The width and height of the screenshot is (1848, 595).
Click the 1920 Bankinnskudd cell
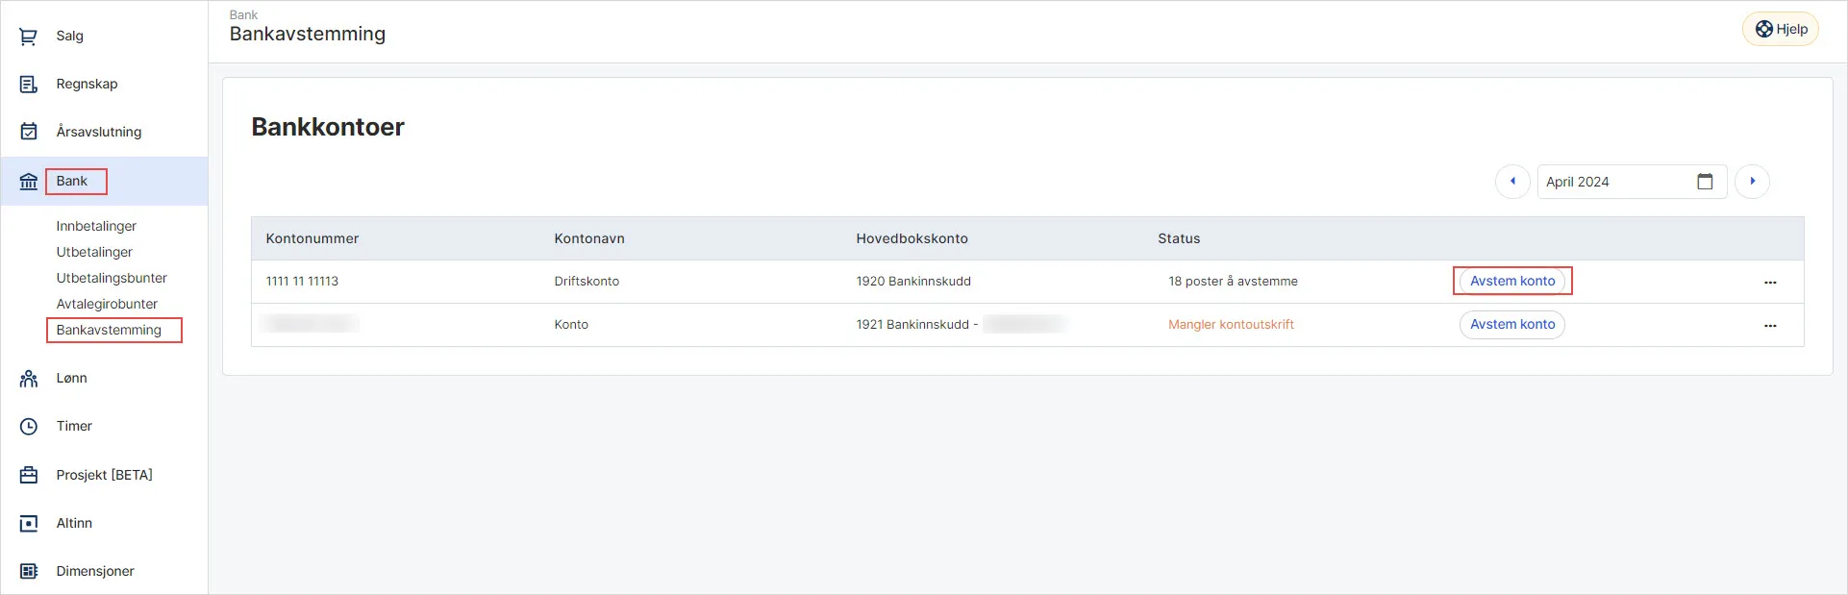pos(913,282)
